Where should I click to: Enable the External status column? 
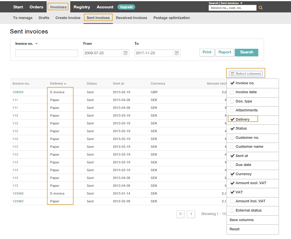(x=232, y=210)
